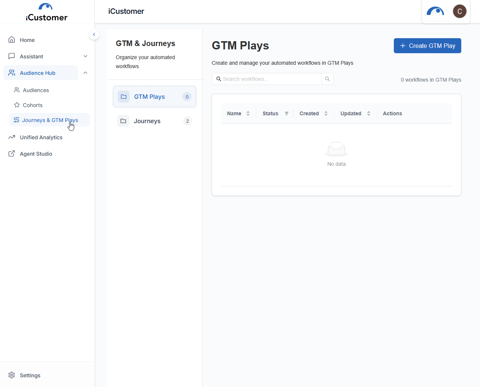Click the Home house icon

click(12, 40)
